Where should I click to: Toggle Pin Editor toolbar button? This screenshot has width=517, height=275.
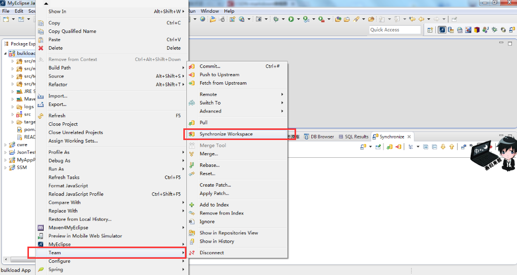[454, 19]
